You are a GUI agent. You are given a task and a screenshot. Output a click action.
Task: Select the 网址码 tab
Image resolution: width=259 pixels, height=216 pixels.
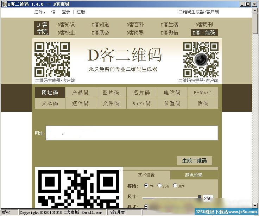pos(50,92)
